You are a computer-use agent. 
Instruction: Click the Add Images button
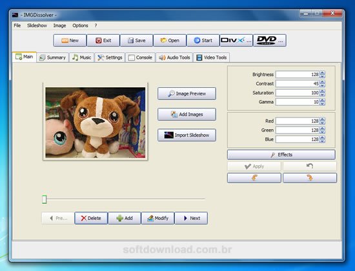click(x=187, y=114)
